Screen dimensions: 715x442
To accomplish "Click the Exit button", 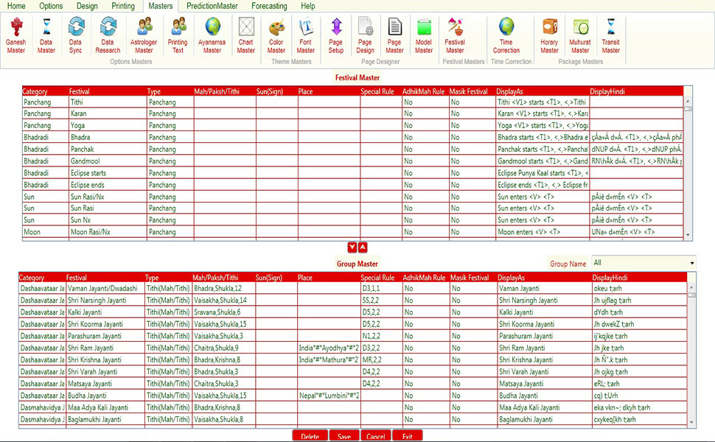I will click(x=407, y=435).
